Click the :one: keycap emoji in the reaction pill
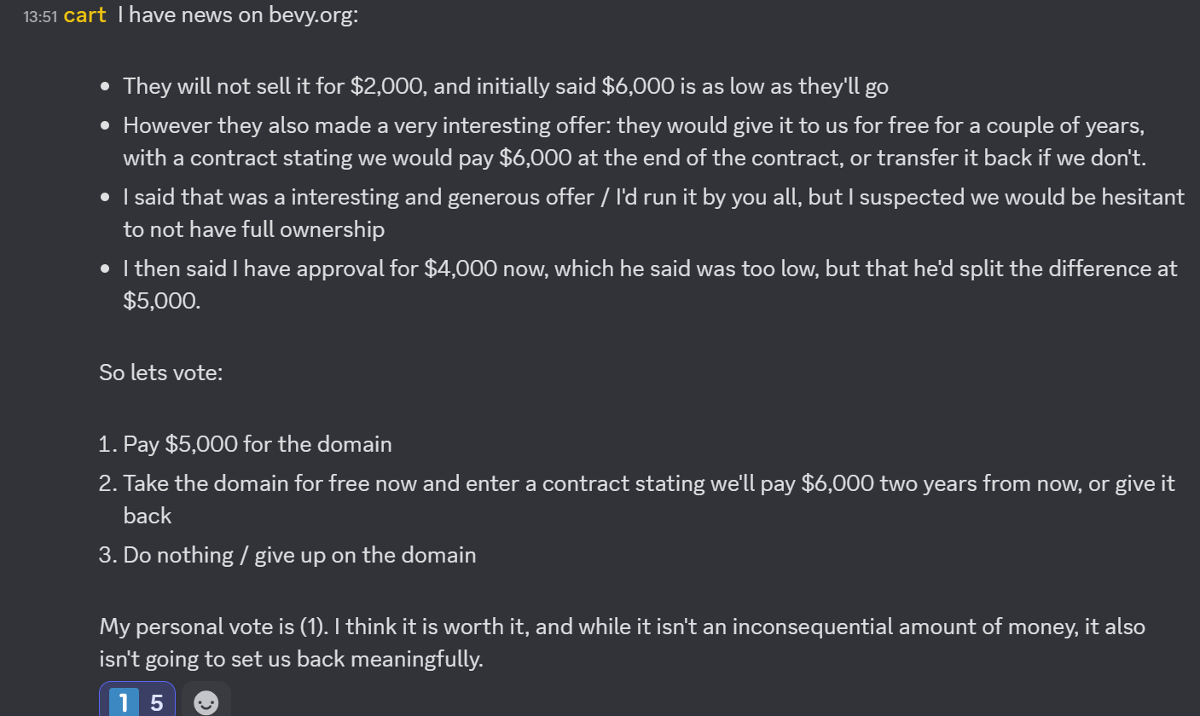The height and width of the screenshot is (716, 1200). pos(123,701)
